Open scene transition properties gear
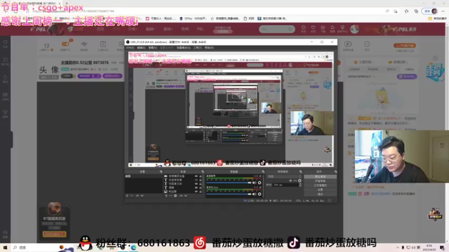The image size is (449, 252). (x=300, y=180)
